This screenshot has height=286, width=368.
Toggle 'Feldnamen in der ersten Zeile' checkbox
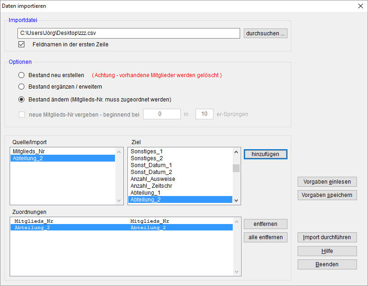(21, 45)
